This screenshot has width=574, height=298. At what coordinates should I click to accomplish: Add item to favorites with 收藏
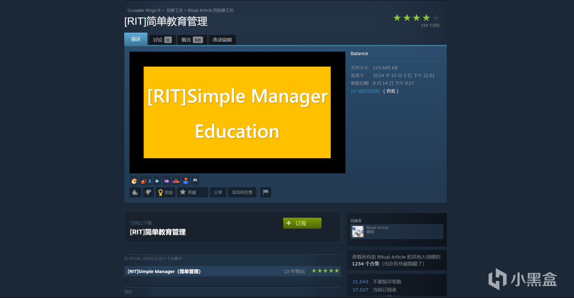[192, 193]
